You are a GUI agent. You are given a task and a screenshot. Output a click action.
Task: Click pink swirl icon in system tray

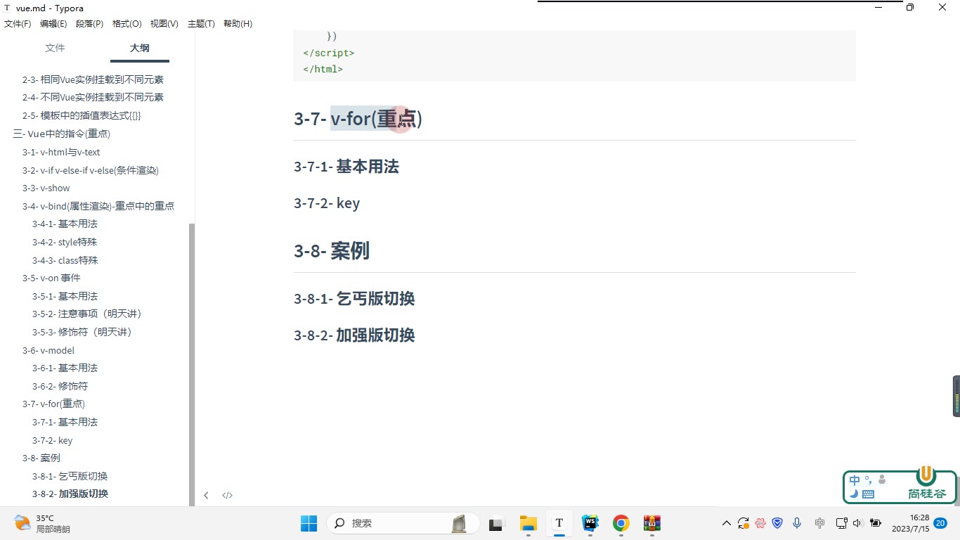click(760, 523)
